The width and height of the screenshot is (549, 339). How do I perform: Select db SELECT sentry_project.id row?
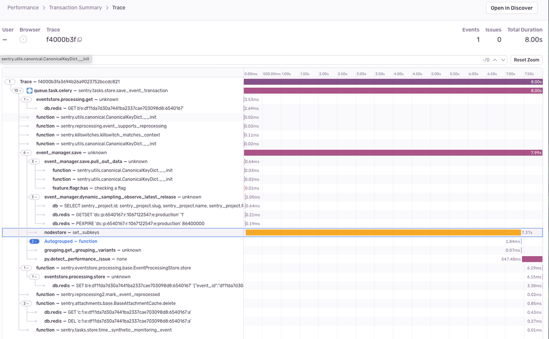pyautogui.click(x=272, y=206)
